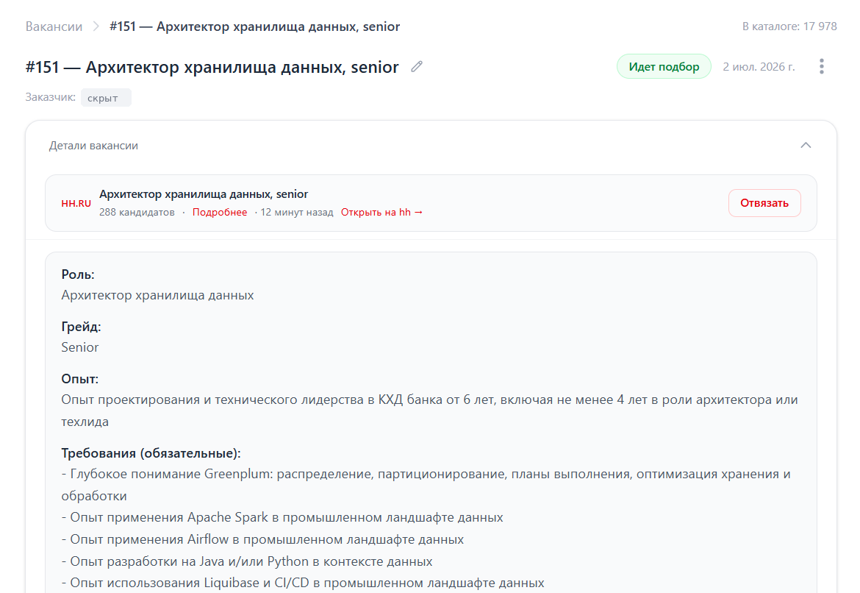
Task: Click the role value Архитектор хранилища данных
Action: (x=157, y=296)
